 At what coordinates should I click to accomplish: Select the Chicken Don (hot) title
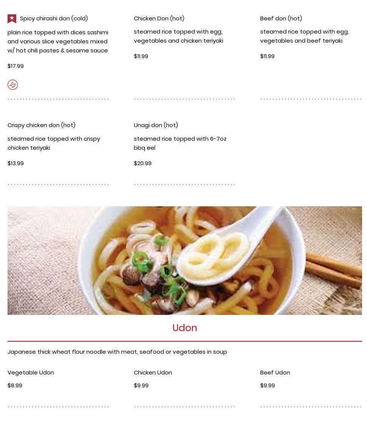[x=159, y=18]
